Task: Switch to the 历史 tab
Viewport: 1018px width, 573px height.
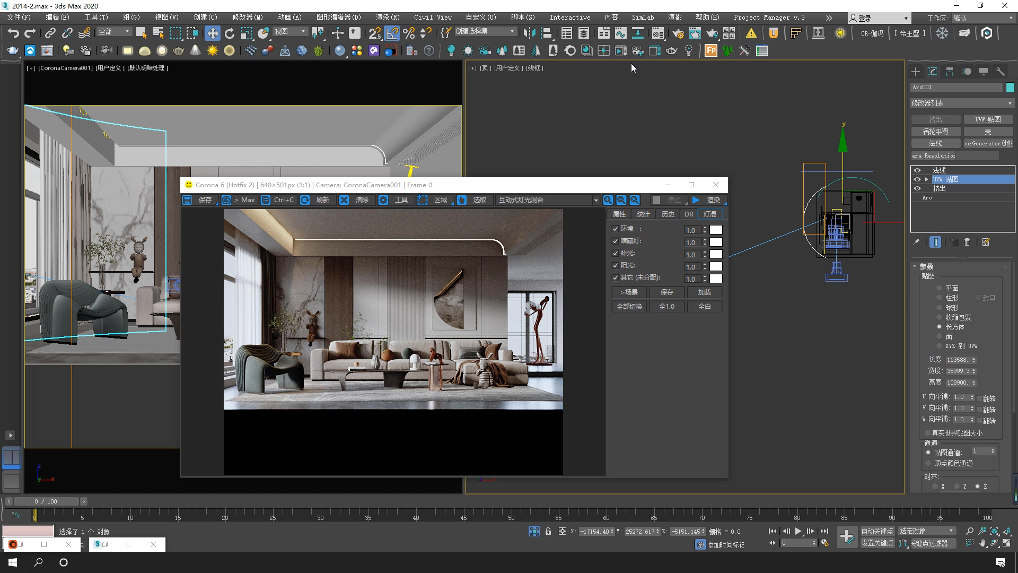Action: click(x=668, y=214)
